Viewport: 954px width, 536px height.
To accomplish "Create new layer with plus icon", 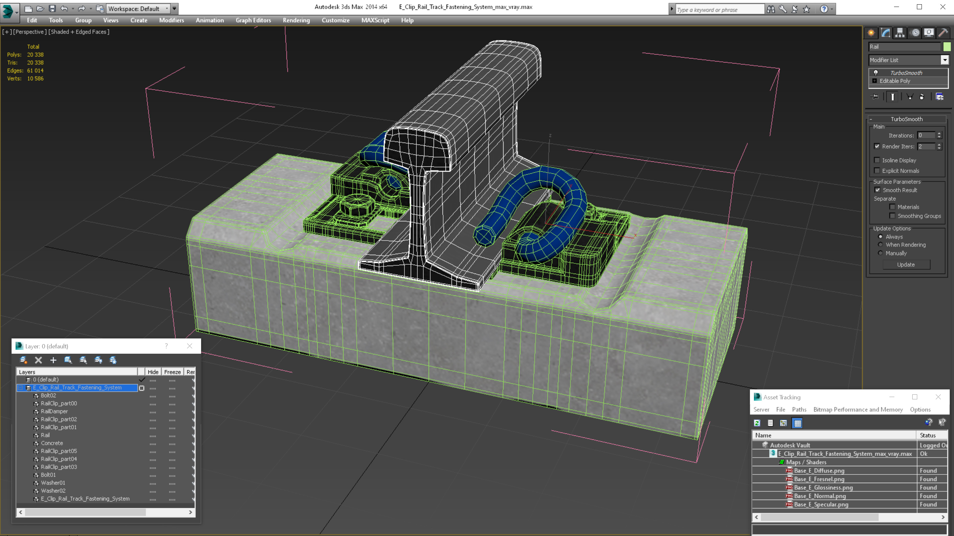I will pos(53,360).
